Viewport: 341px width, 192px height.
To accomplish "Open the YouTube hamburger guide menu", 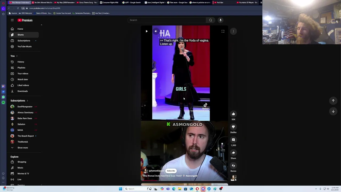I will coord(12,20).
